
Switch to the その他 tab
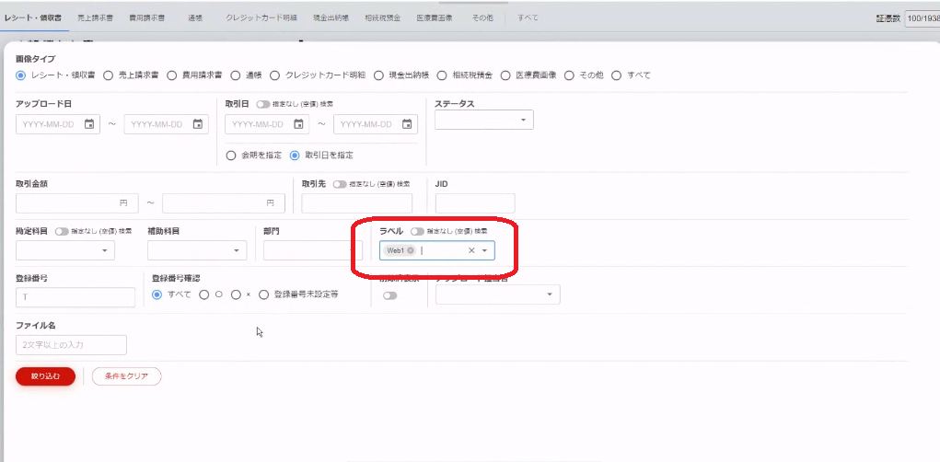(x=482, y=18)
